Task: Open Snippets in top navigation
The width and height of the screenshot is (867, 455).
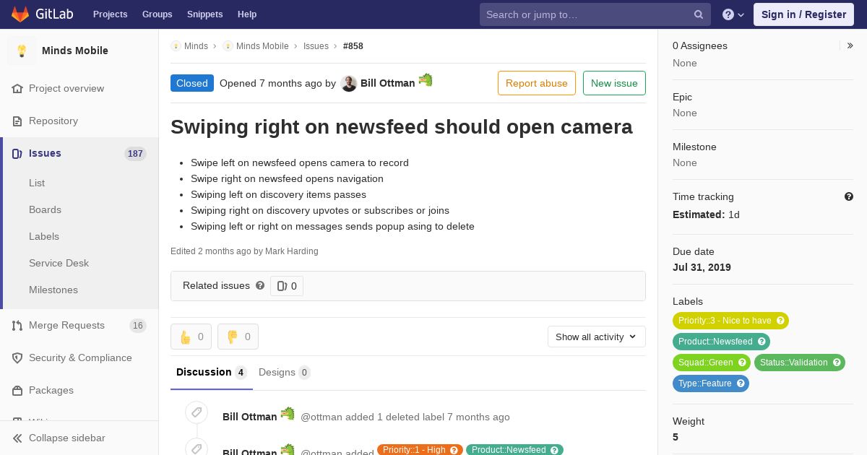Action: tap(205, 14)
